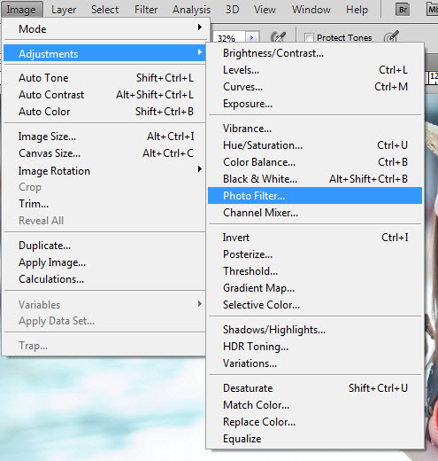Select Brightness/Contrast adjustment
This screenshot has width=438, height=461.
[x=315, y=53]
